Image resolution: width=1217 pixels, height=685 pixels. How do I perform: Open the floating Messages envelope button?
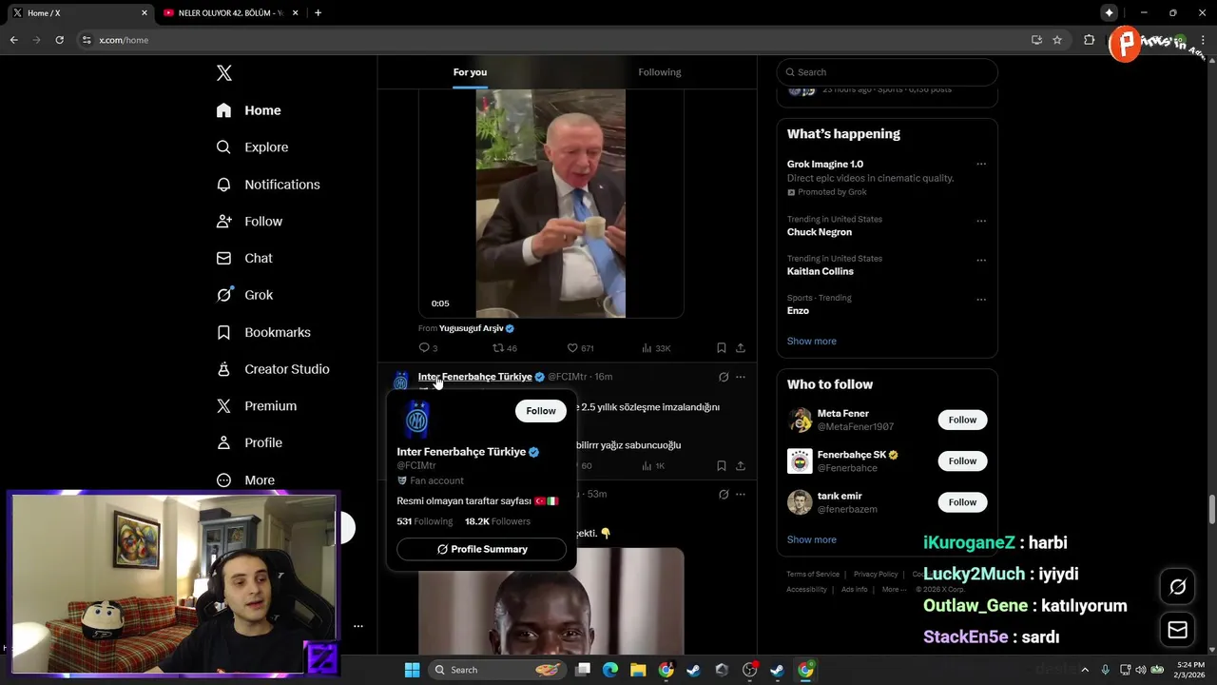pyautogui.click(x=1177, y=630)
